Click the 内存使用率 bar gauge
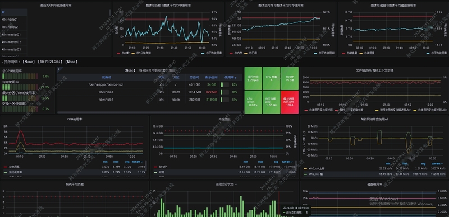This screenshot has width=449, height=217. [20, 87]
